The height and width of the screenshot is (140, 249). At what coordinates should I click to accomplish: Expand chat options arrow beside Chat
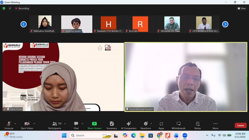(82, 124)
